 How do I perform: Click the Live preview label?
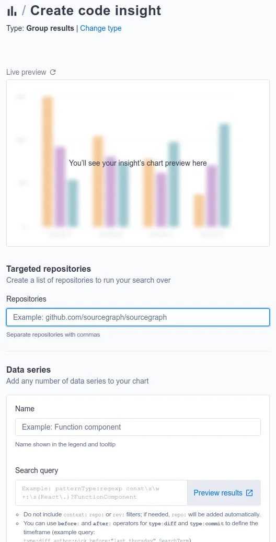pos(26,72)
